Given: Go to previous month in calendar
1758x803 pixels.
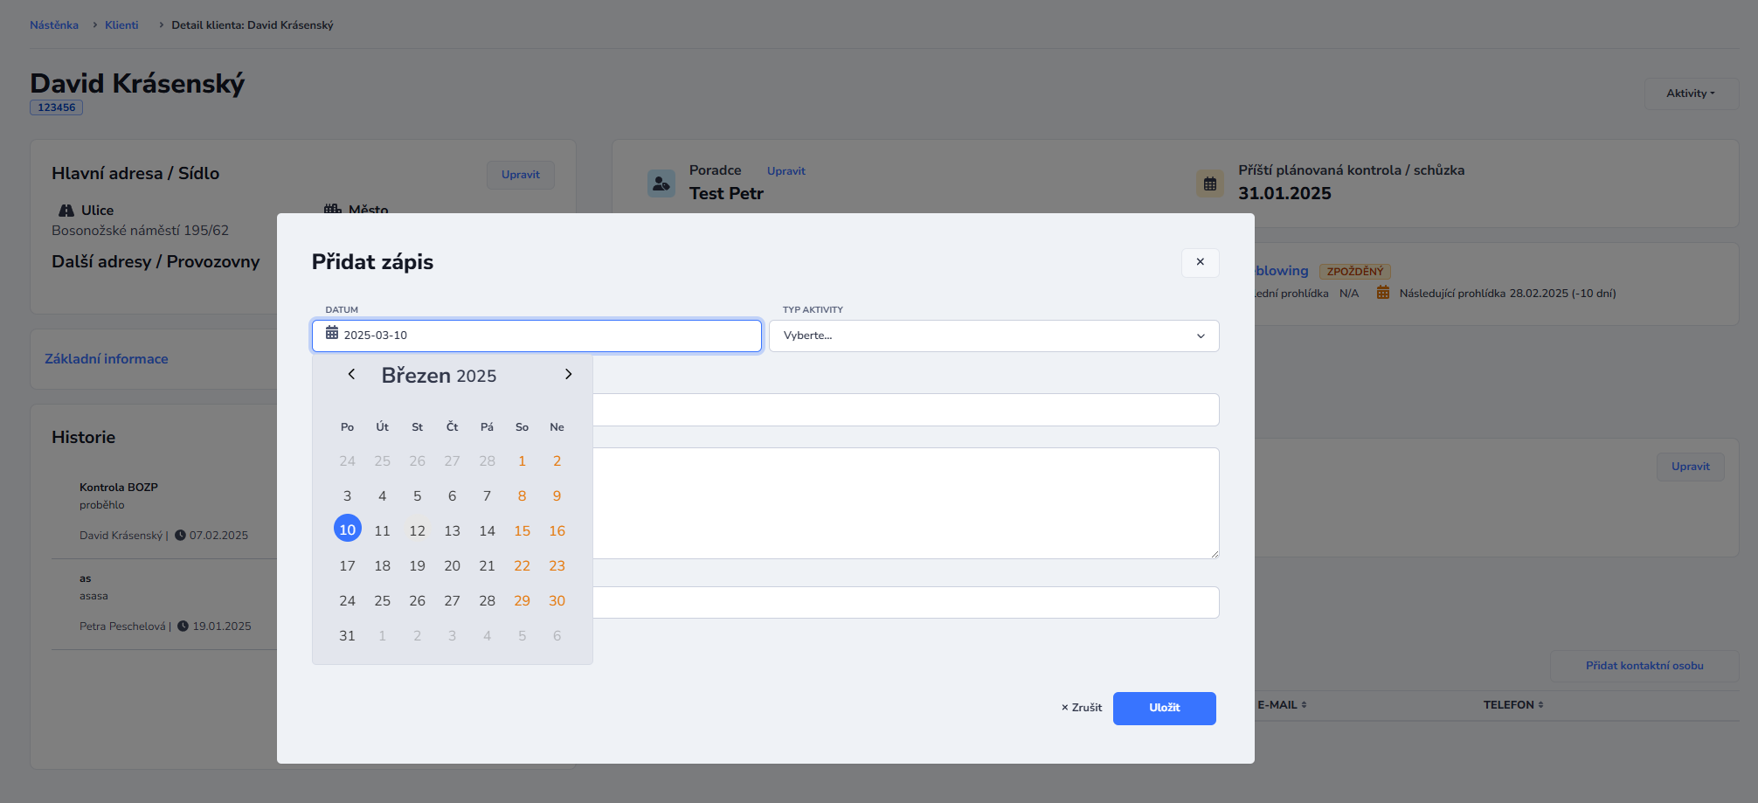Looking at the screenshot, I should pyautogui.click(x=351, y=375).
